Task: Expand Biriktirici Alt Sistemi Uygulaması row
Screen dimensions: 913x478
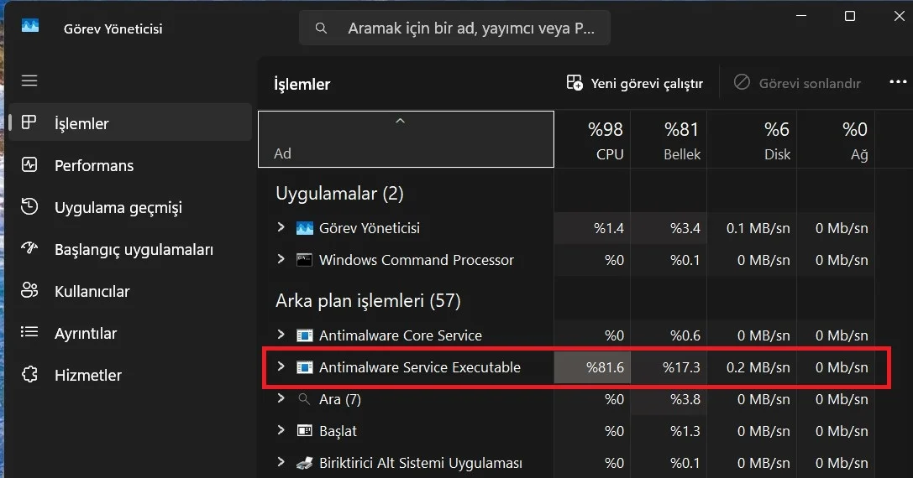Action: (x=281, y=462)
